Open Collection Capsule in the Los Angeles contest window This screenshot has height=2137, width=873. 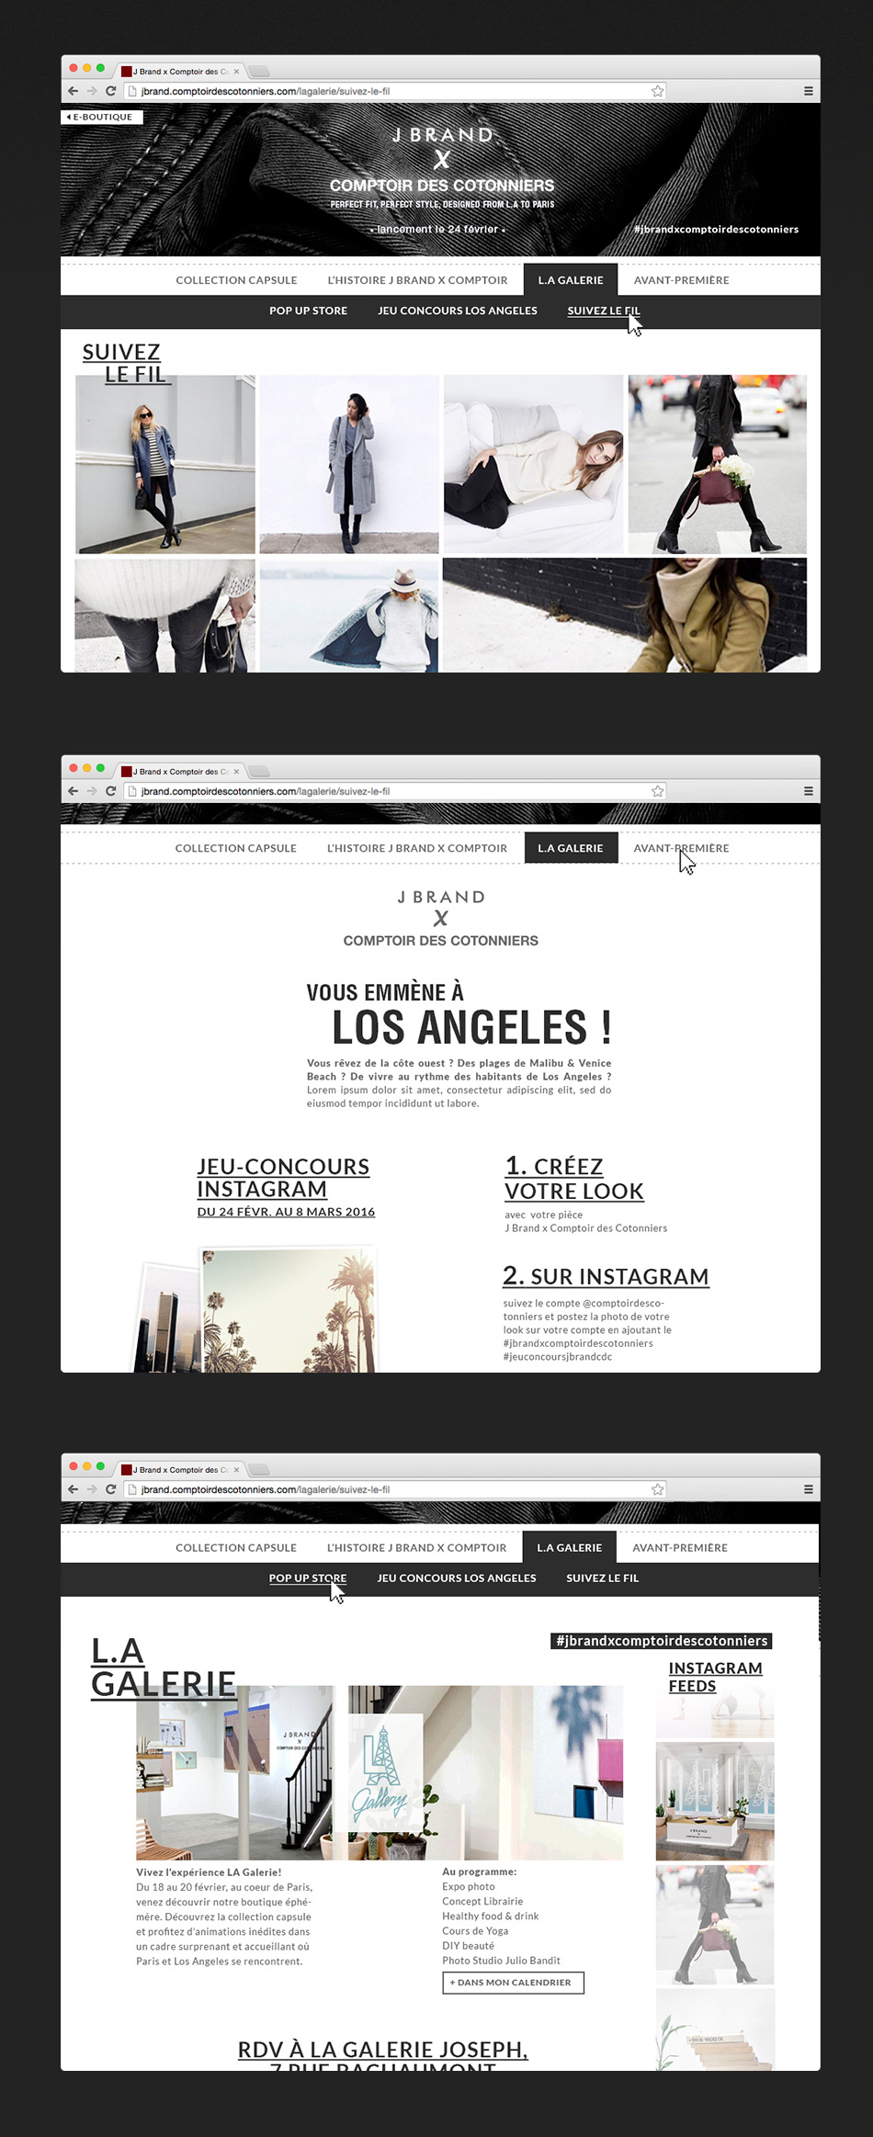[x=236, y=848]
